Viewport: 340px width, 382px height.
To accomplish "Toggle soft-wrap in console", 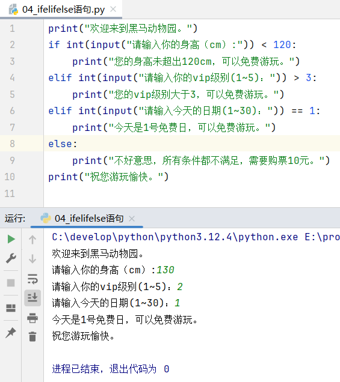I will click(32, 279).
